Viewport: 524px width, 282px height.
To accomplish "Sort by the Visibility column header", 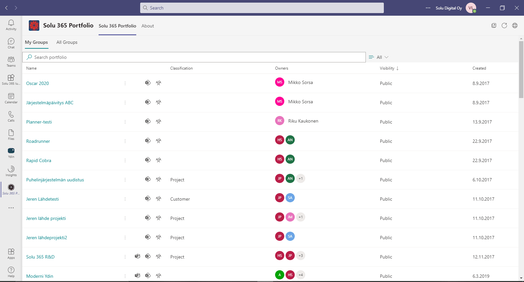I will coord(389,68).
